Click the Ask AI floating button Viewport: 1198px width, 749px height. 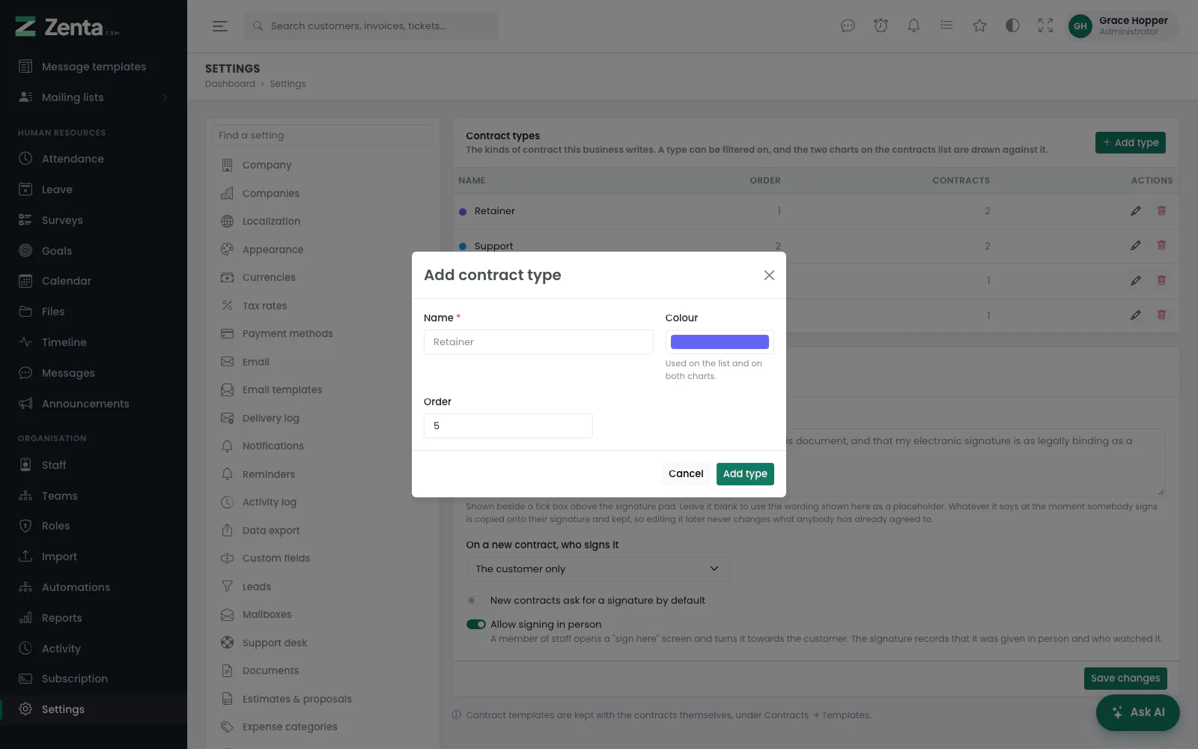point(1137,712)
